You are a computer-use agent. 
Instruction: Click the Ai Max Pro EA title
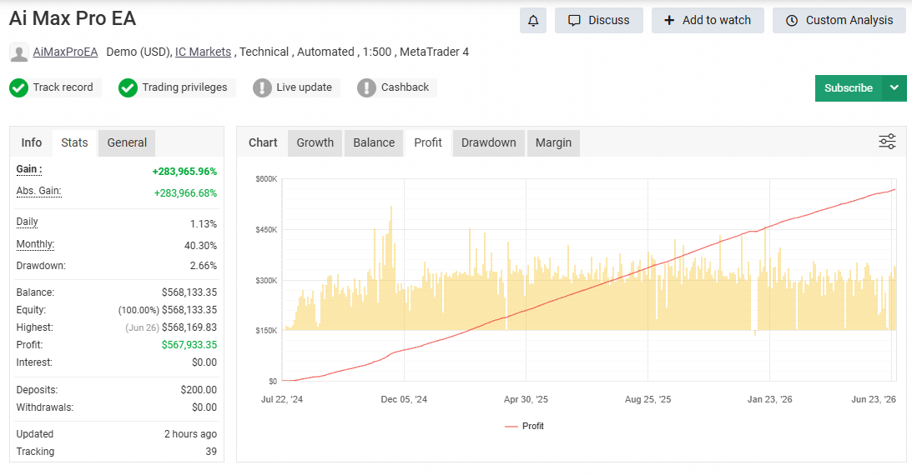73,18
